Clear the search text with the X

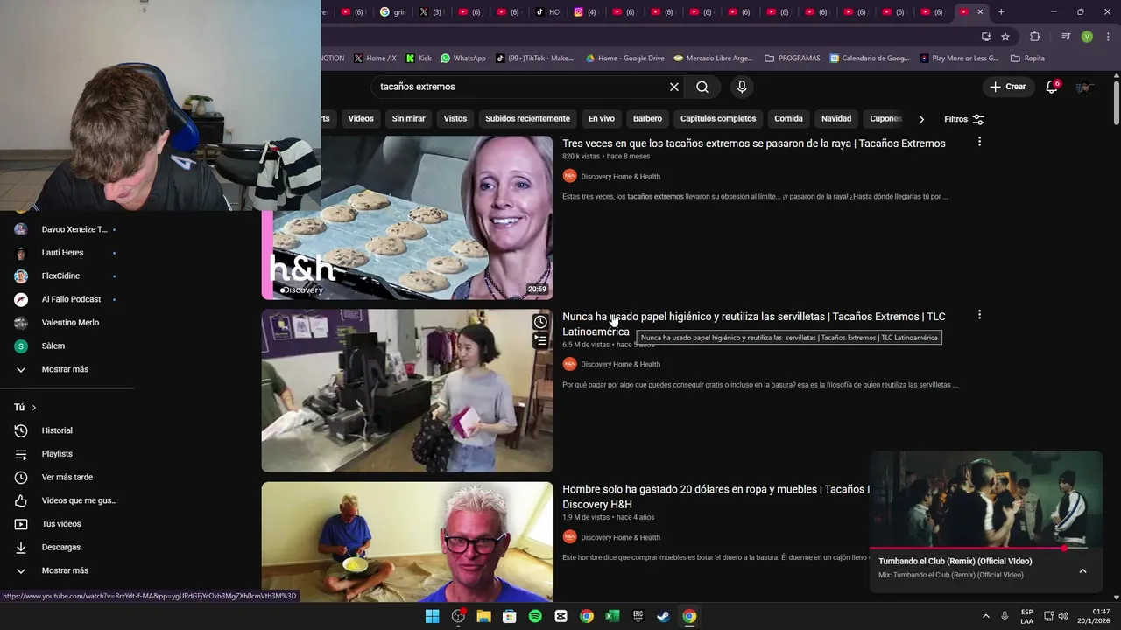pos(674,87)
